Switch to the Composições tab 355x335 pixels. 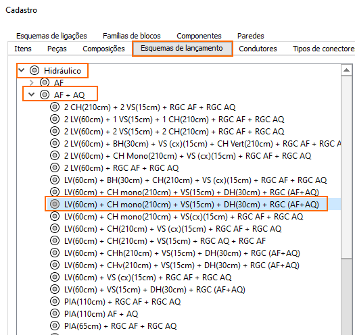(103, 49)
